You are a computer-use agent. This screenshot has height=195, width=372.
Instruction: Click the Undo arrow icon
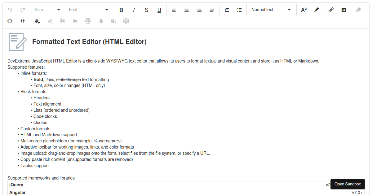(x=10, y=10)
